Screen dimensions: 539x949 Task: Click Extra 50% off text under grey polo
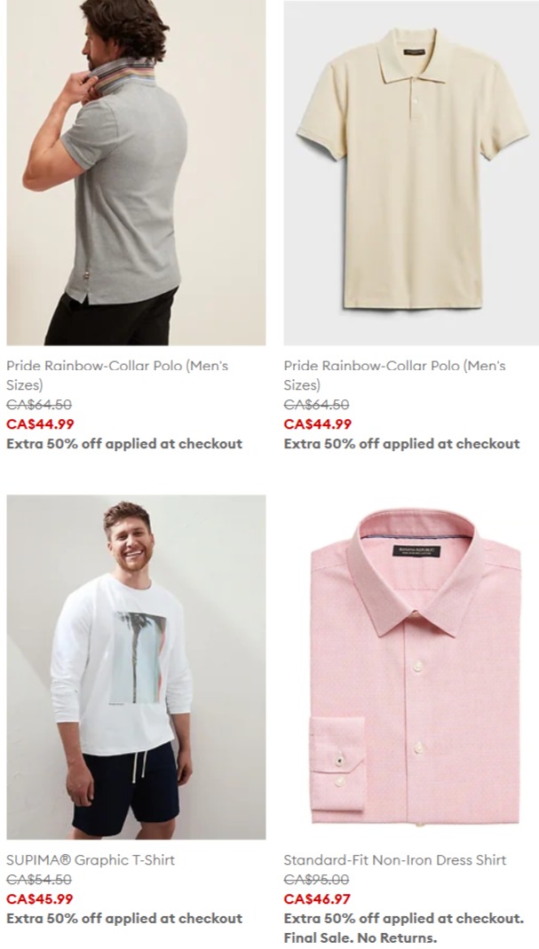[124, 444]
